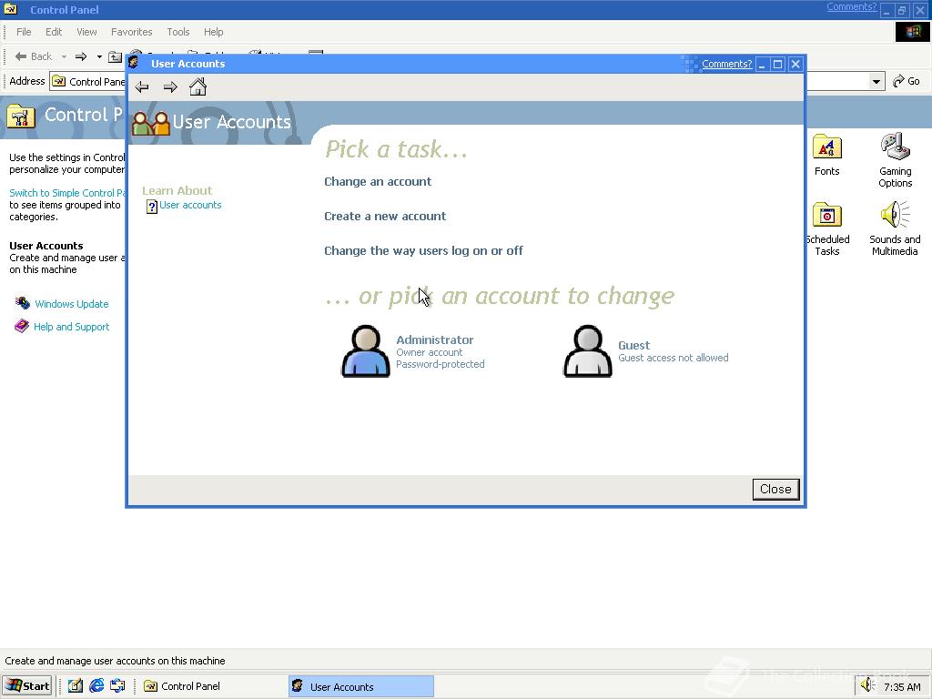
Task: Open the View menu
Action: [86, 32]
